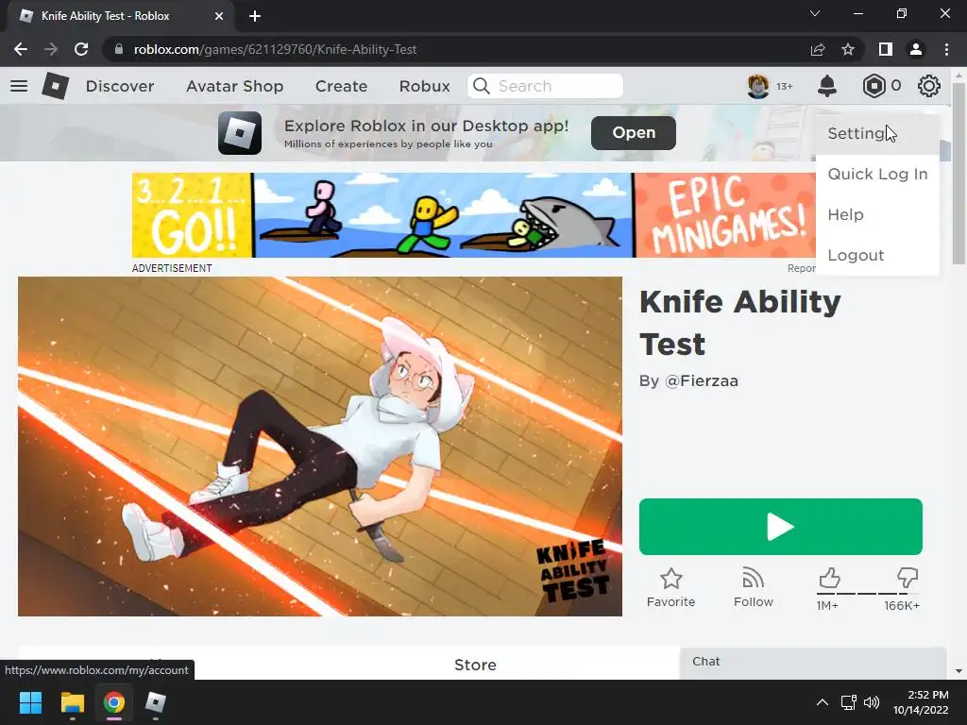Reload the current page
Screen dimensions: 967x725
[x=81, y=49]
